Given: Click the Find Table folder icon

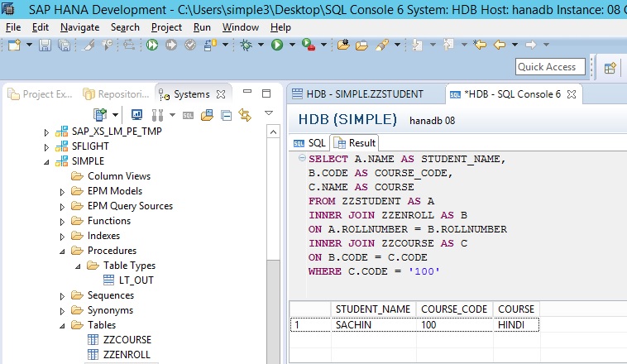Looking at the screenshot, I should (x=207, y=115).
